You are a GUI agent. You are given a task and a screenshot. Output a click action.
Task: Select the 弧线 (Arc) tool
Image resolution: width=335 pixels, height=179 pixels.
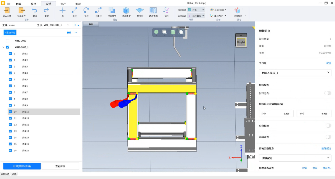click(86, 11)
